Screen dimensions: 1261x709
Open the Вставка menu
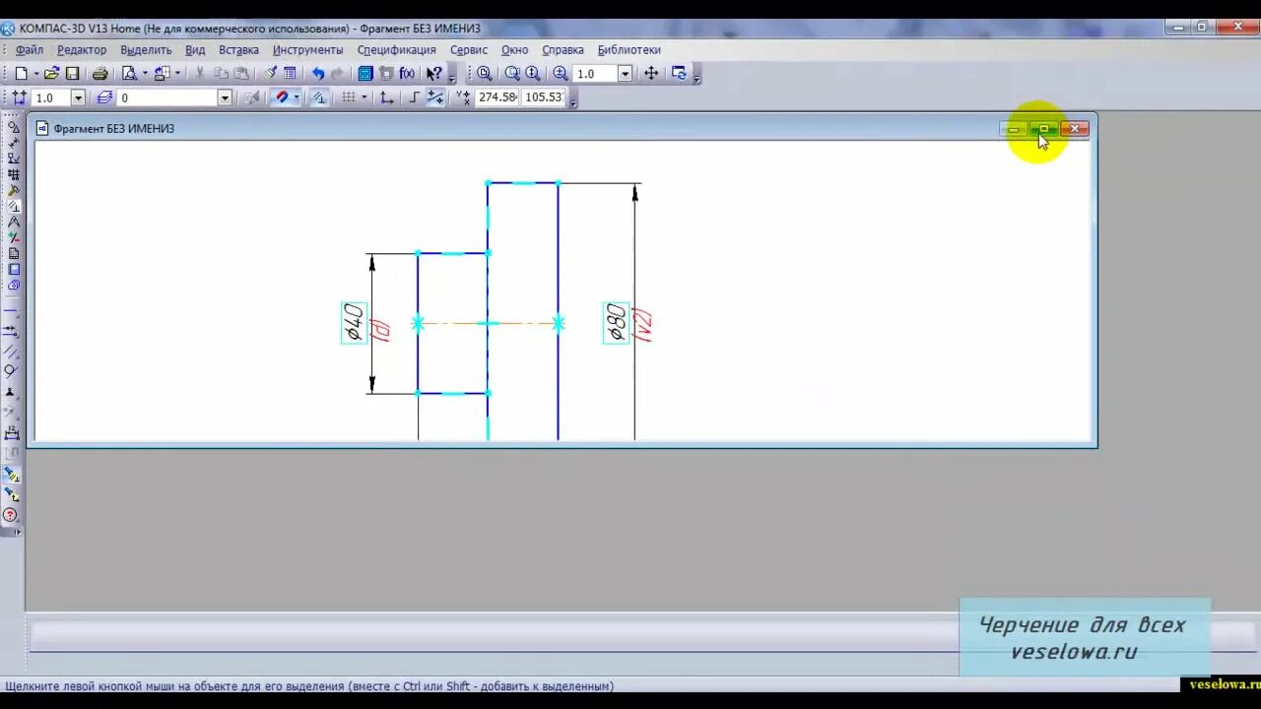click(238, 49)
